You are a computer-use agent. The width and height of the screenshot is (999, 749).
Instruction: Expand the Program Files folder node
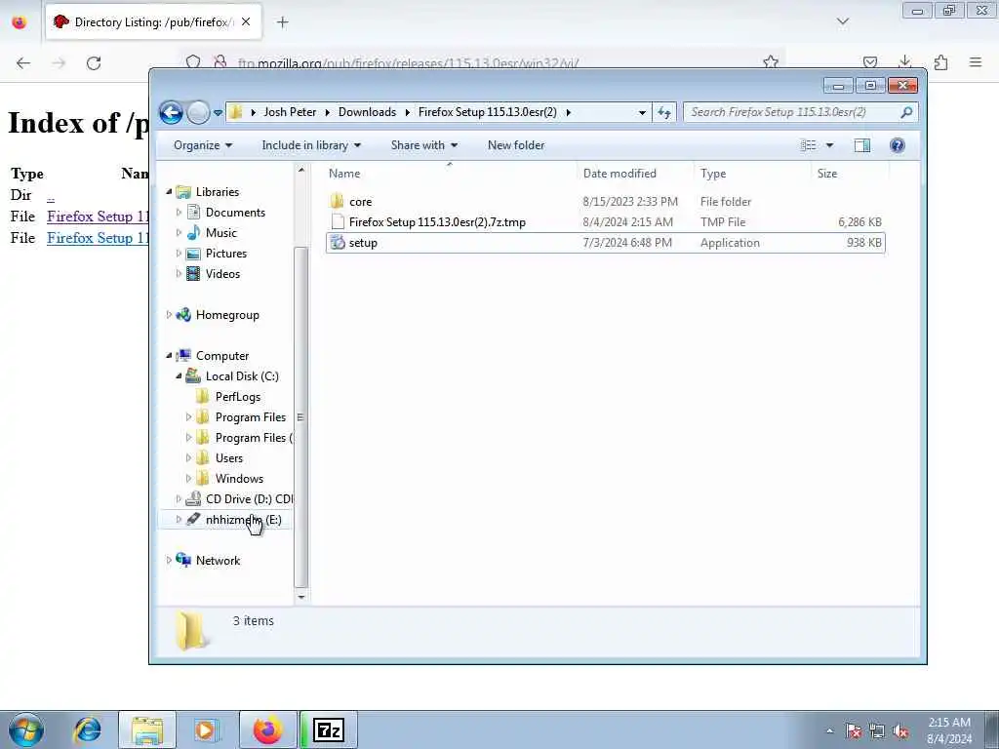click(188, 417)
